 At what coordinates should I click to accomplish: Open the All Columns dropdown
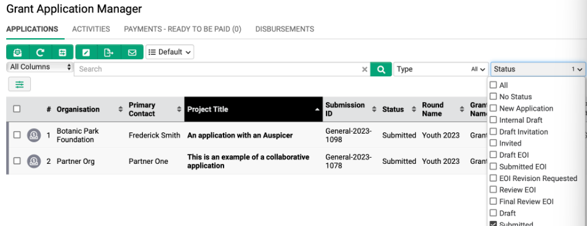39,67
